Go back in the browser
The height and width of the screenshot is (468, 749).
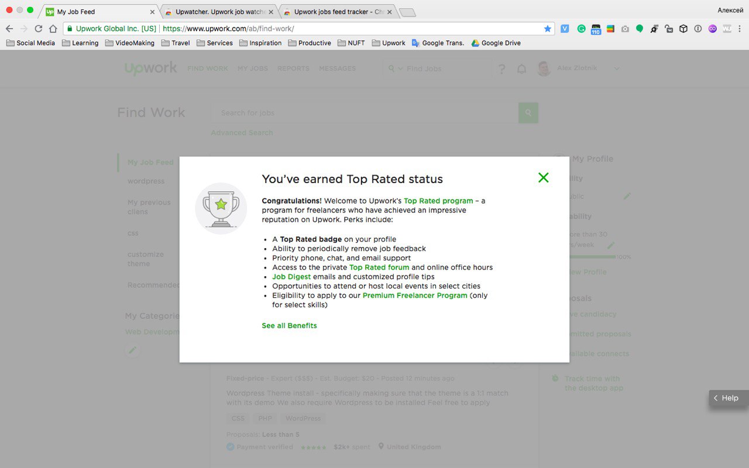[9, 29]
